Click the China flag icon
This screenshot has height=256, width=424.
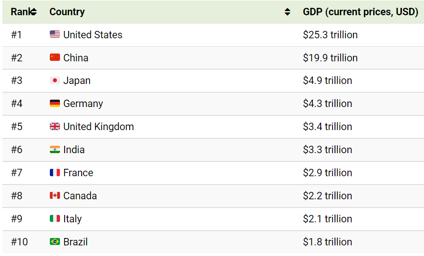click(x=55, y=58)
